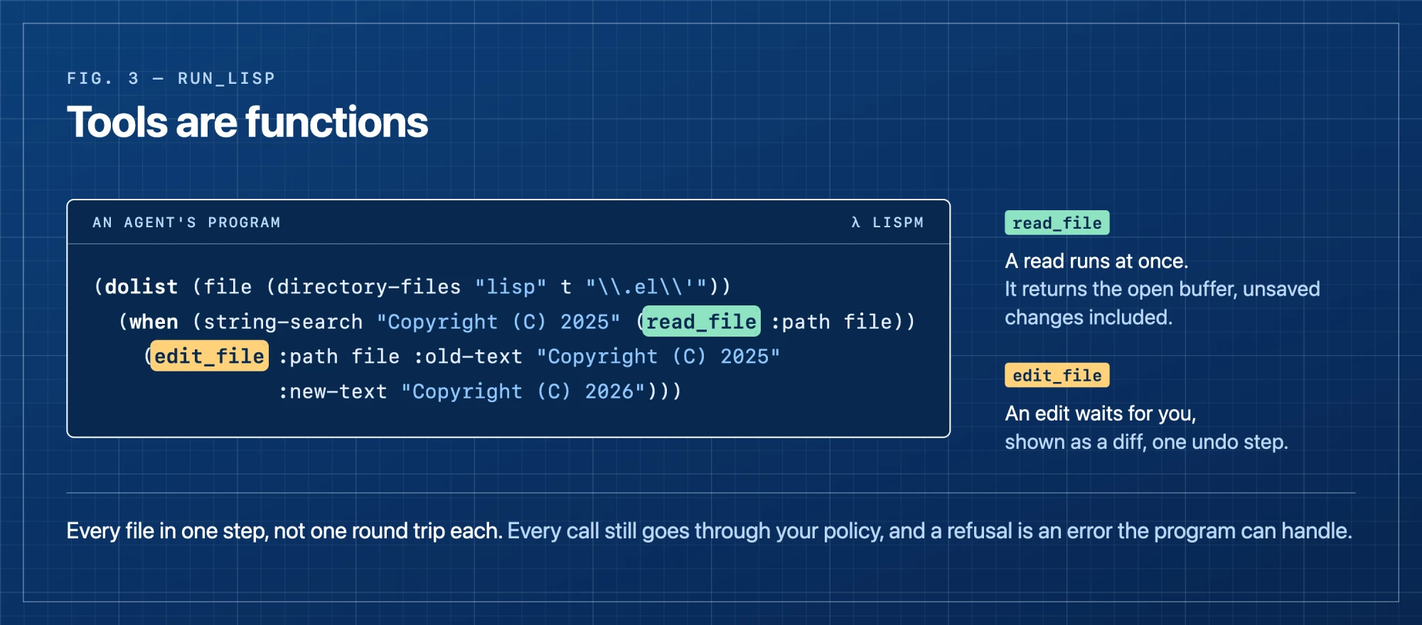Click the "FIG. 3 — RUN_LISP" caption
The height and width of the screenshot is (625, 1422).
tap(171, 78)
